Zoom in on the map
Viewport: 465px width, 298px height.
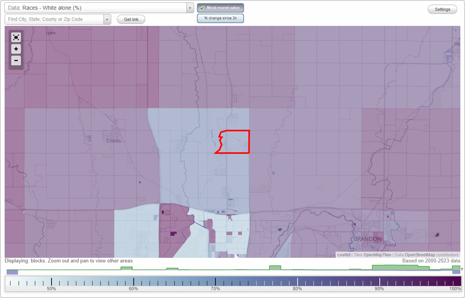click(x=16, y=49)
